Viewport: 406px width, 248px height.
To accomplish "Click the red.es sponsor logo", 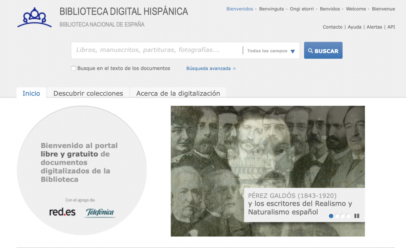I will click(x=62, y=212).
